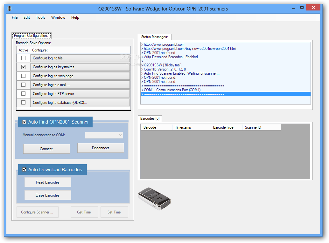
Task: Minimize the O2001SSW window
Action: click(x=293, y=8)
